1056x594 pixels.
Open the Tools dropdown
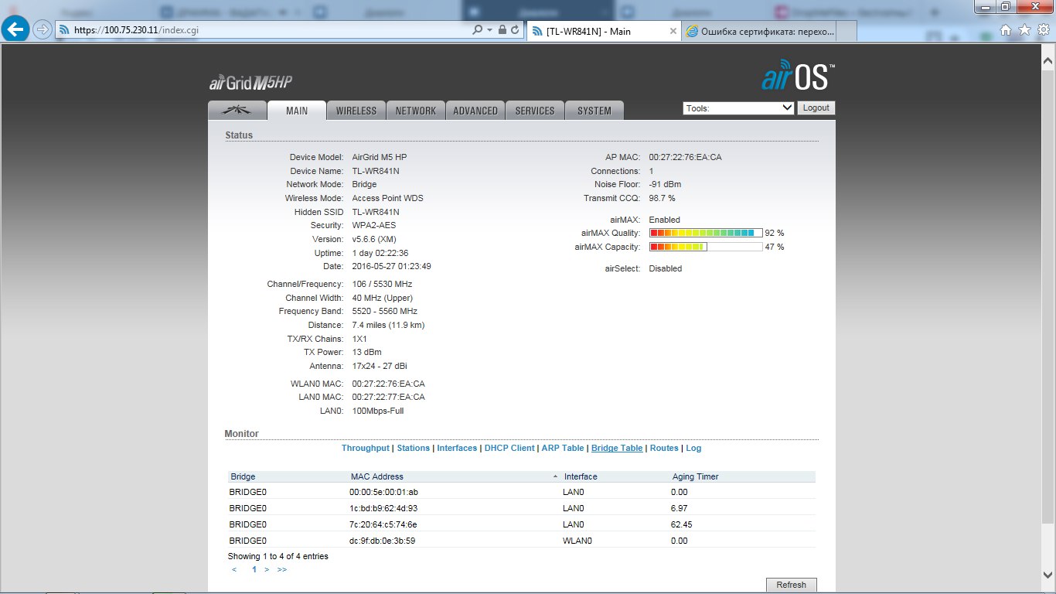coord(738,108)
